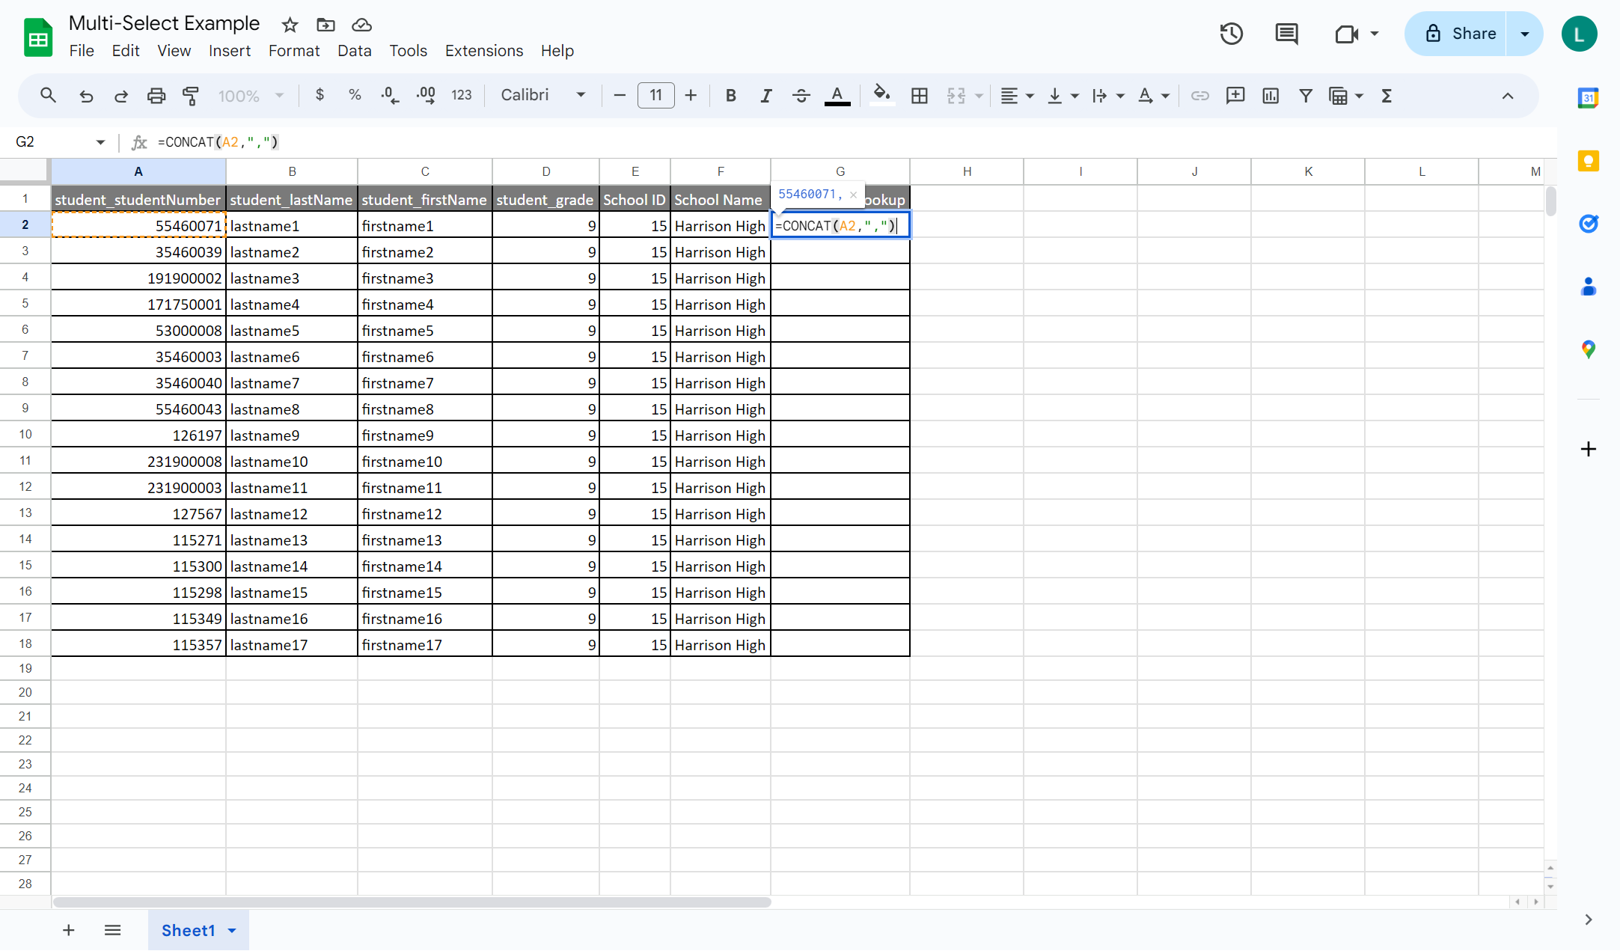Open version history clock icon
The width and height of the screenshot is (1620, 951).
tap(1231, 34)
